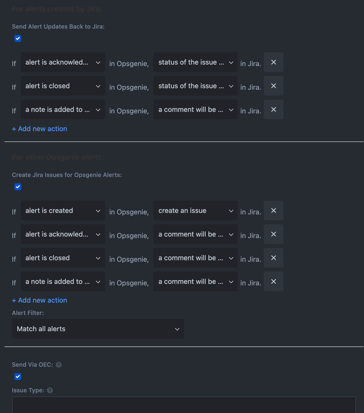Click the Issue Type help icon

50,390
